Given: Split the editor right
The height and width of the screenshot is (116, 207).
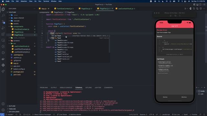Looking at the screenshot, I should pyautogui.click(x=201, y=9).
